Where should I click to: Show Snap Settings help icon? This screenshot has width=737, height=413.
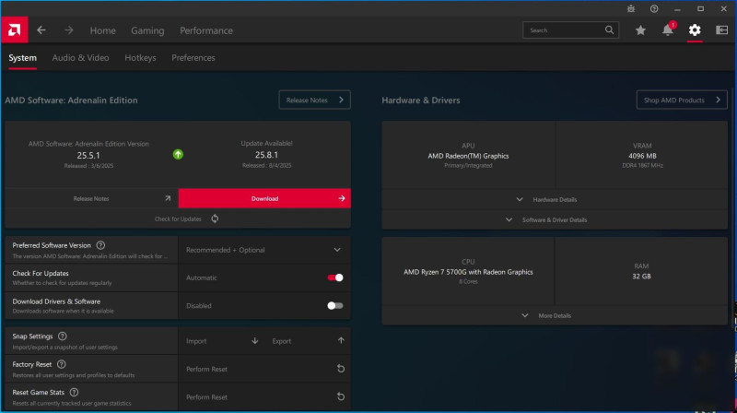click(x=62, y=336)
